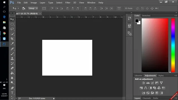Select the Clone Stamp tool
The height and width of the screenshot is (100, 178).
(12, 59)
